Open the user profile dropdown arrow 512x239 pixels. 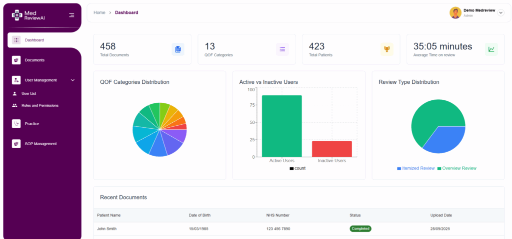pyautogui.click(x=501, y=12)
